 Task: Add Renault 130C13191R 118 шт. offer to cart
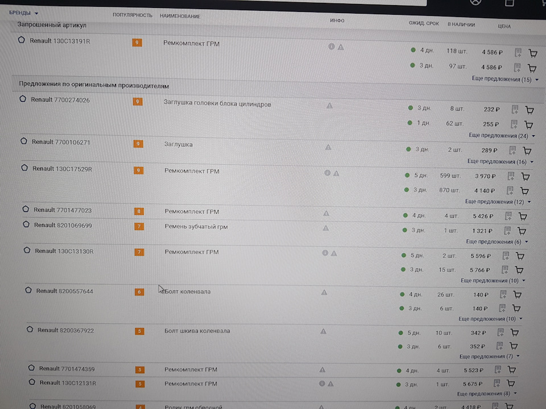[x=533, y=53]
